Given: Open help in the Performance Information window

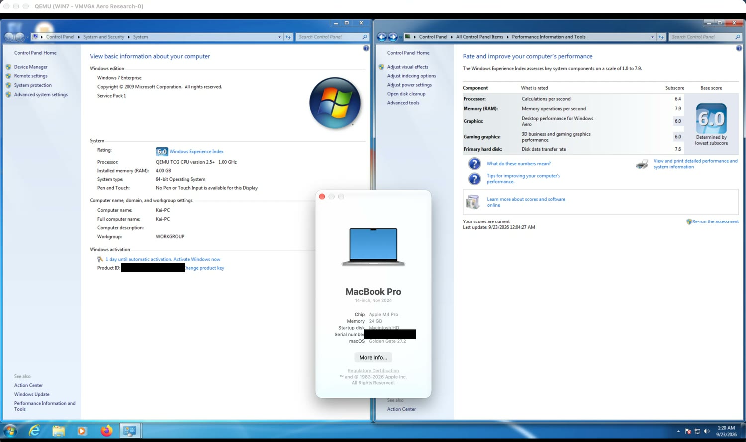Looking at the screenshot, I should (x=739, y=48).
